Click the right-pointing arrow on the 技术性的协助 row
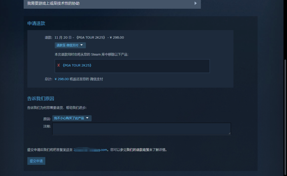 point(195,3)
